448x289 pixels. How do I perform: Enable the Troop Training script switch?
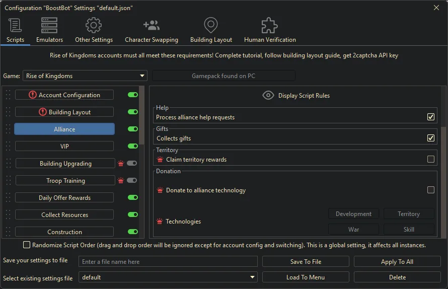tap(132, 180)
